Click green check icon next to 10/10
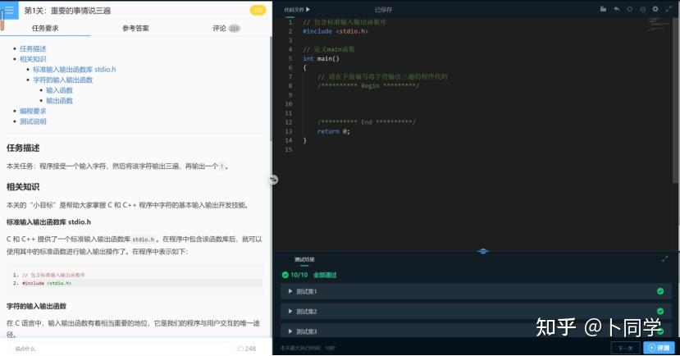This screenshot has width=680, height=356. click(285, 275)
